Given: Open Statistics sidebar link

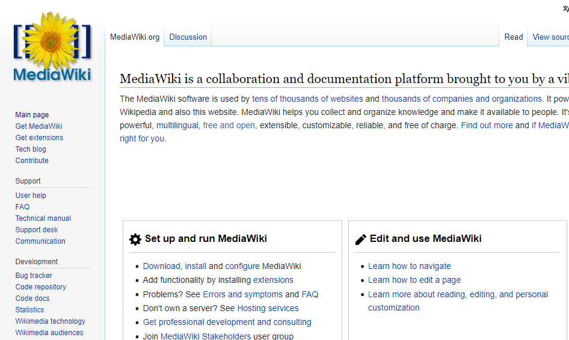Looking at the screenshot, I should coord(29,310).
